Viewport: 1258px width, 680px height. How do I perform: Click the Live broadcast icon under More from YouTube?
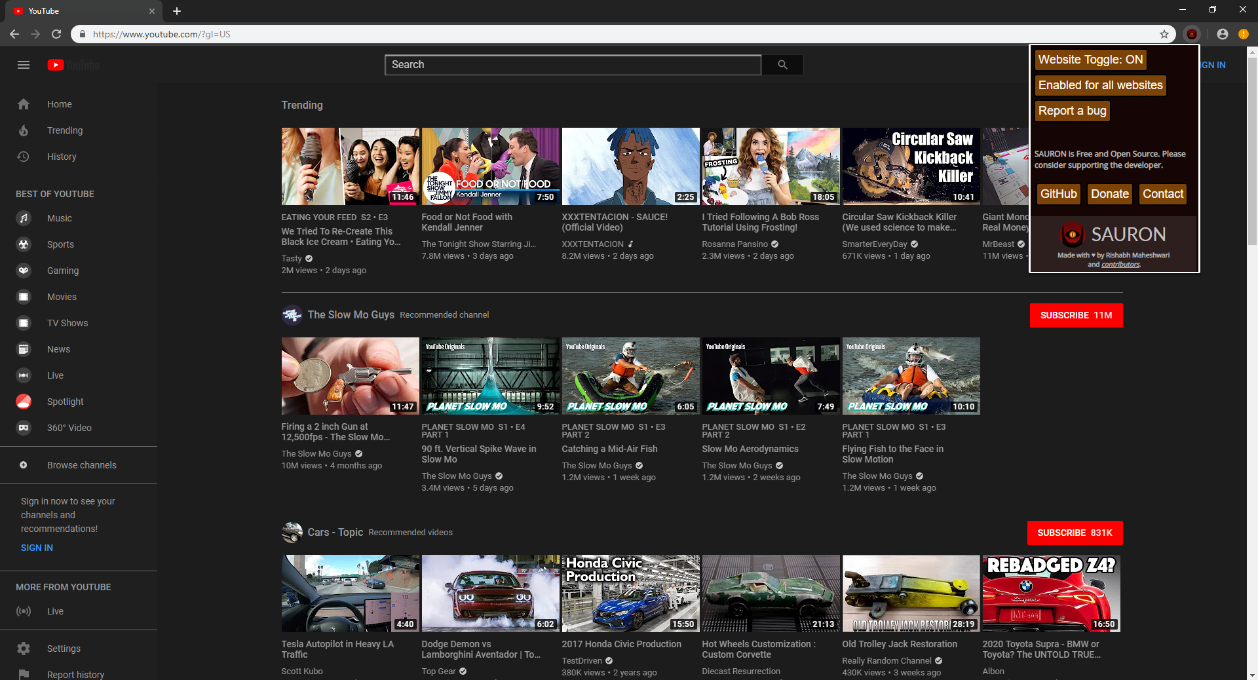(24, 611)
